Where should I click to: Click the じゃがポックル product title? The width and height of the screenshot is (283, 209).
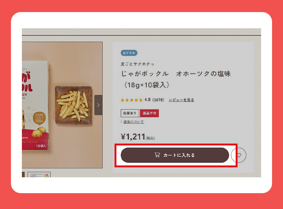(176, 74)
